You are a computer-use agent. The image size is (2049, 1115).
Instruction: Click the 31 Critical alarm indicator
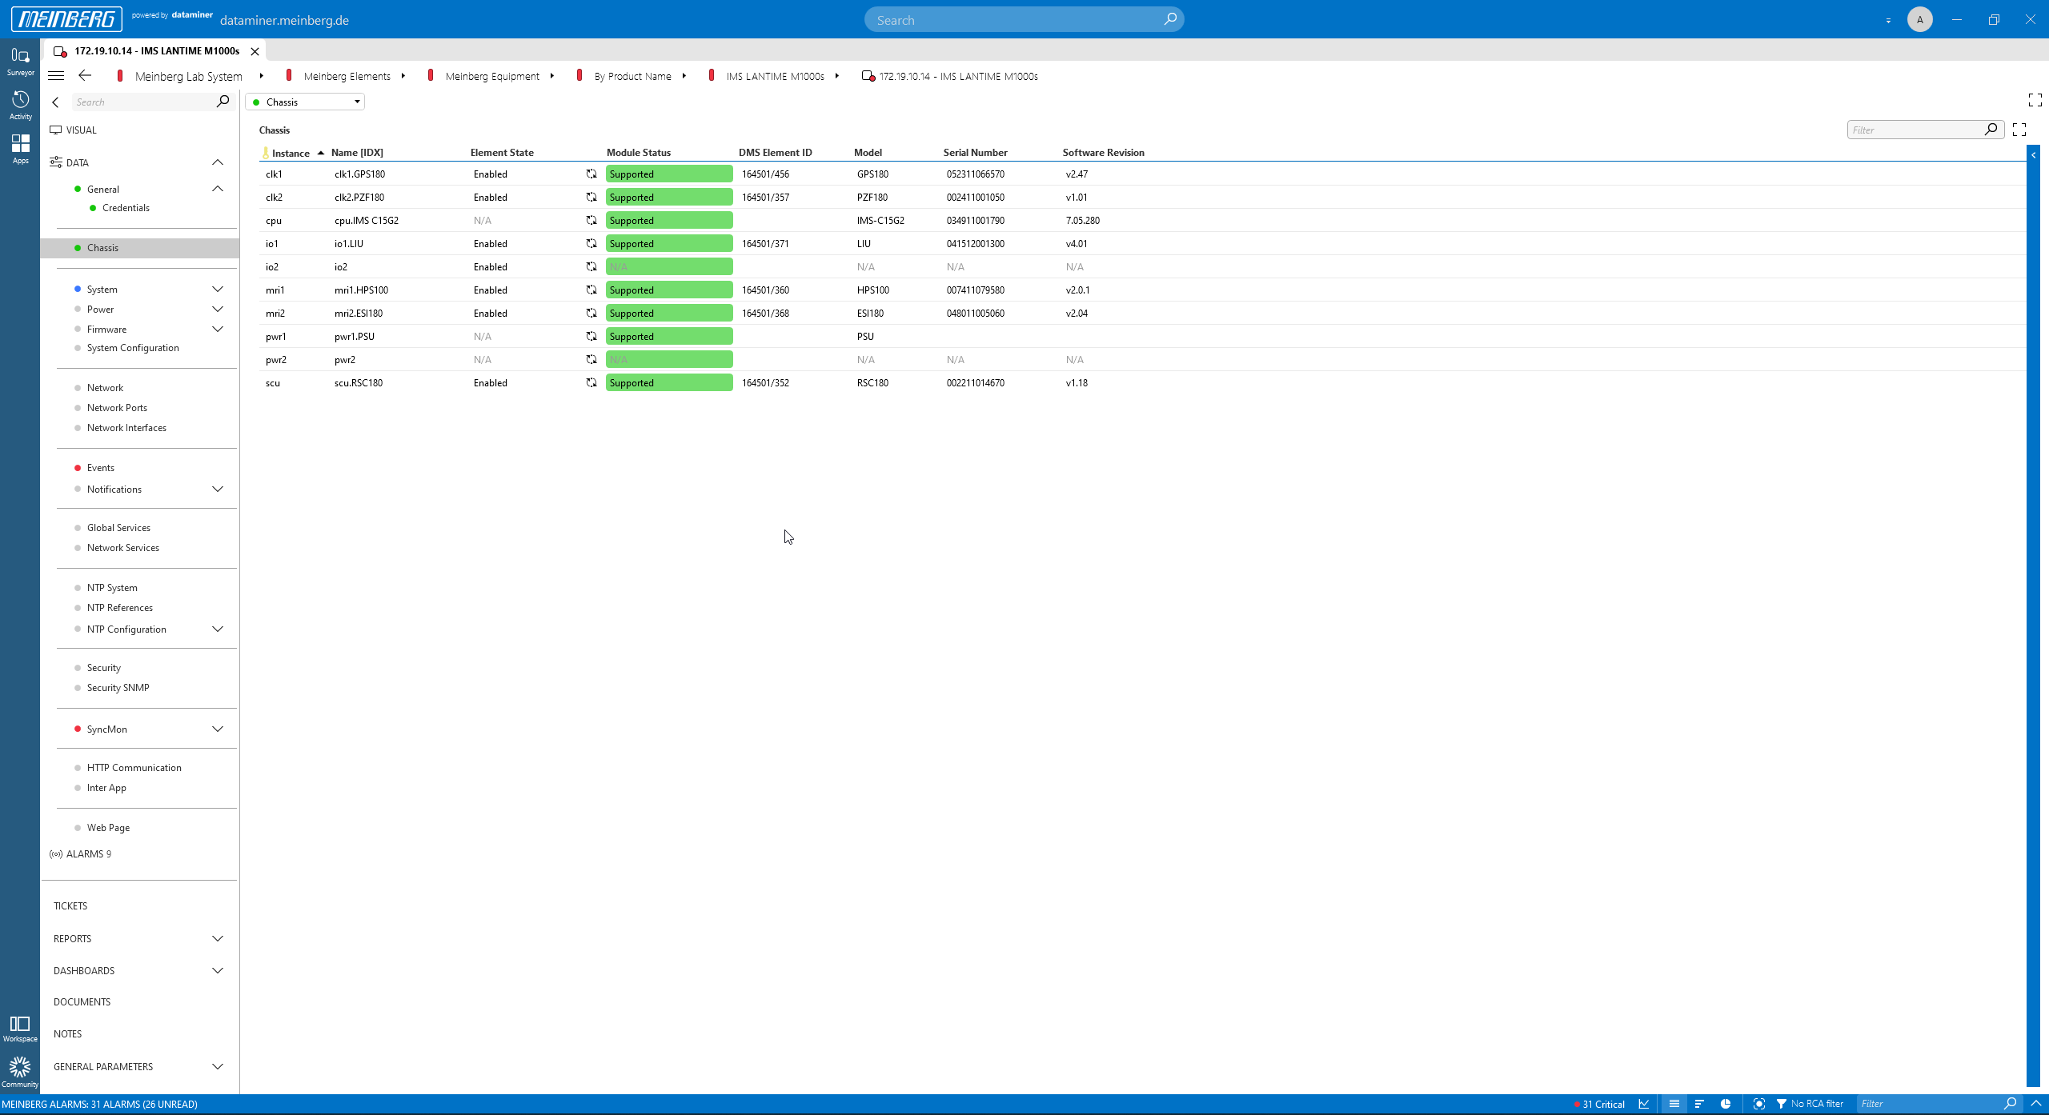click(1599, 1104)
